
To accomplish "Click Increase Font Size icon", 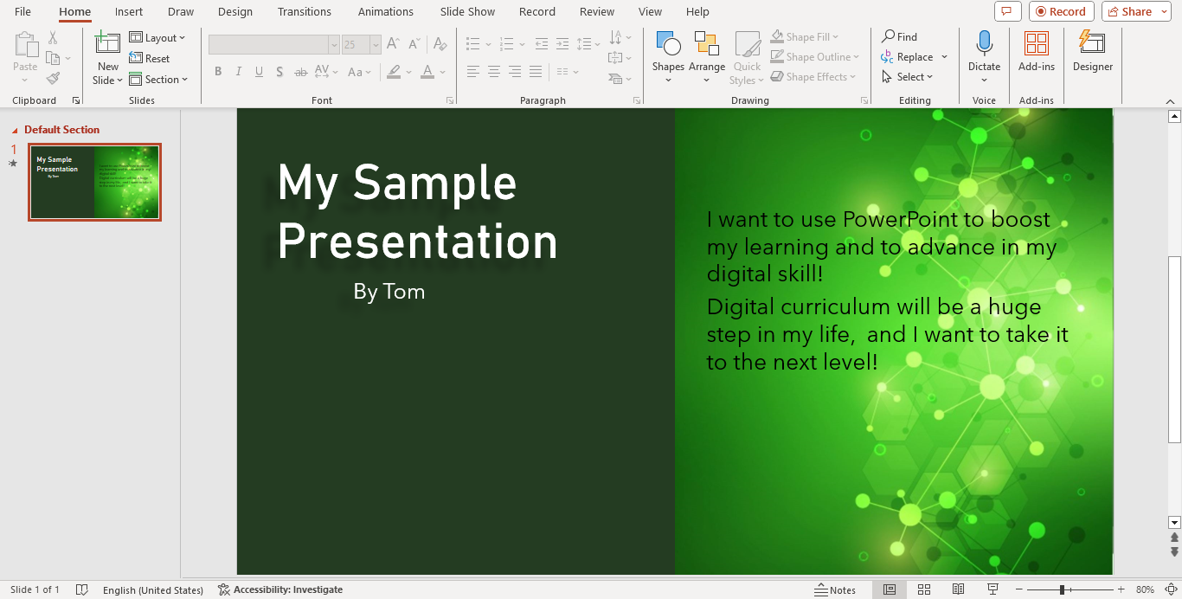I will (393, 43).
